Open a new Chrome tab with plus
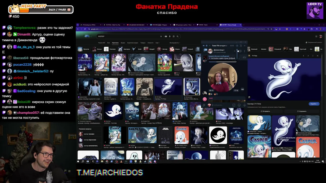This screenshot has width=326, height=183. pos(243,25)
